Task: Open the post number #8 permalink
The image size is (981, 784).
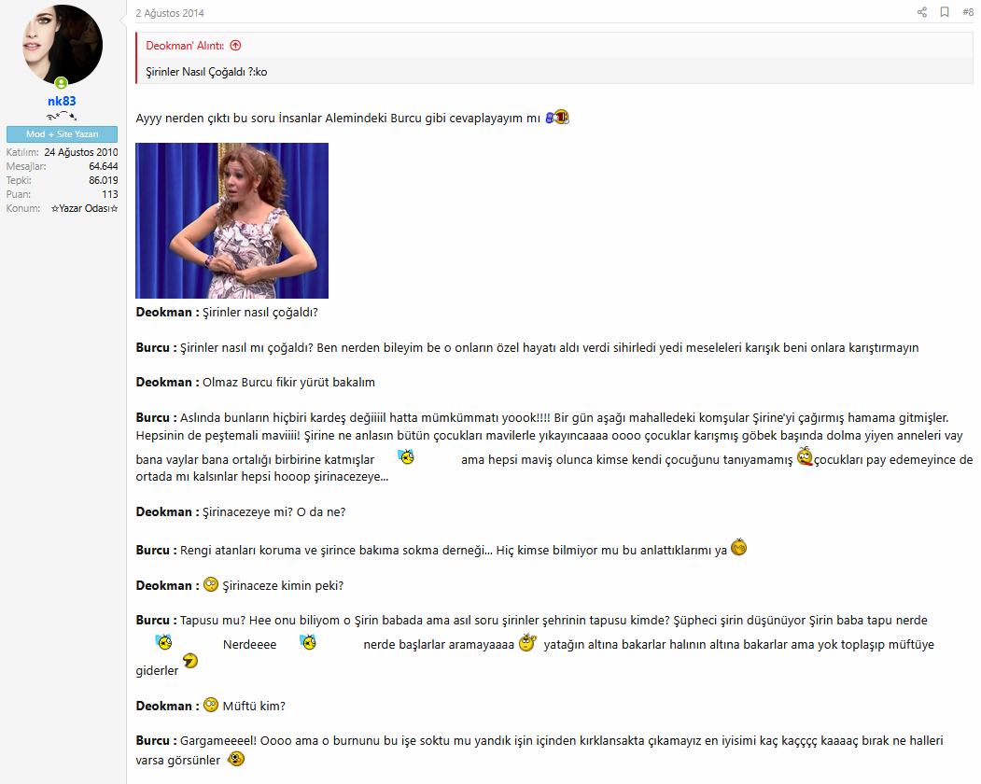Action: point(967,12)
